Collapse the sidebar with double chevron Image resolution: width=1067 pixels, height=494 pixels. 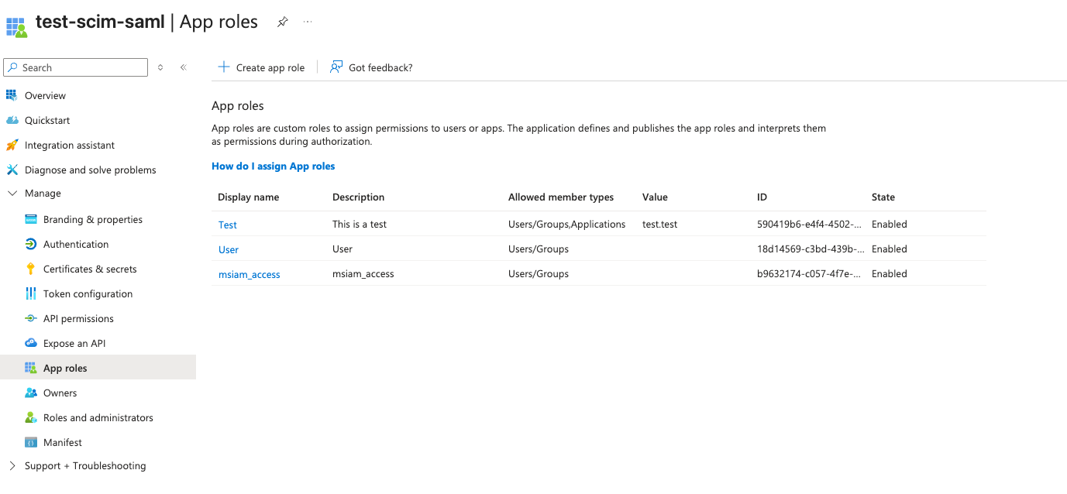click(184, 67)
